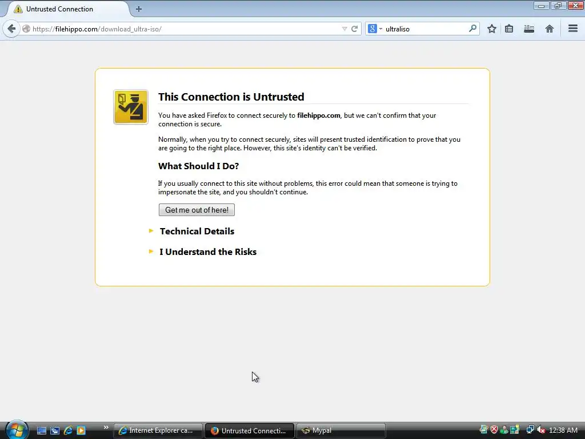This screenshot has width=585, height=439.
Task: Expand quick launch overflow chevron
Action: tap(106, 428)
